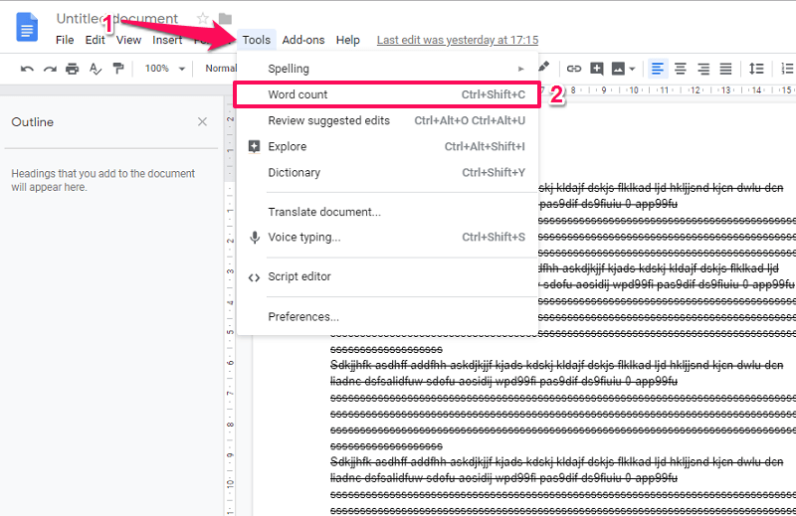Click text line ending 'app99fu' at bottom

point(503,478)
